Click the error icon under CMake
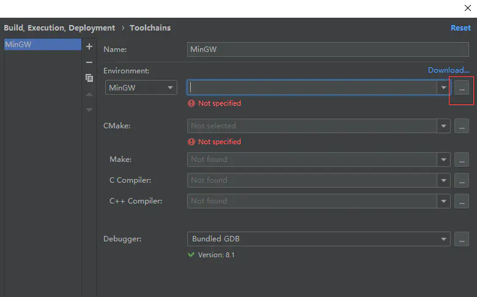The width and height of the screenshot is (477, 297). (x=191, y=142)
